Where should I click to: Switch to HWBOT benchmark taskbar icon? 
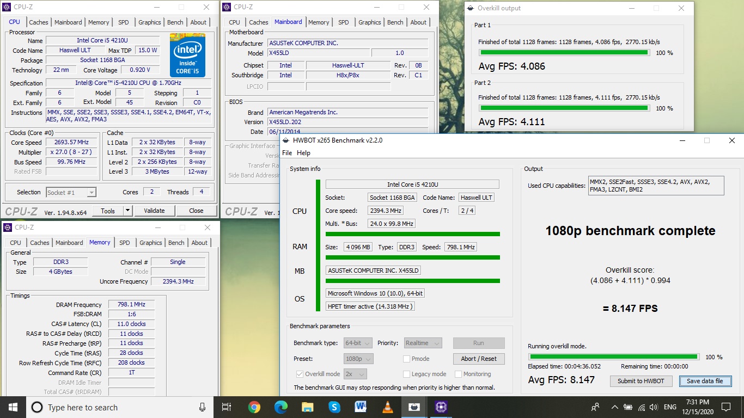[x=414, y=407]
